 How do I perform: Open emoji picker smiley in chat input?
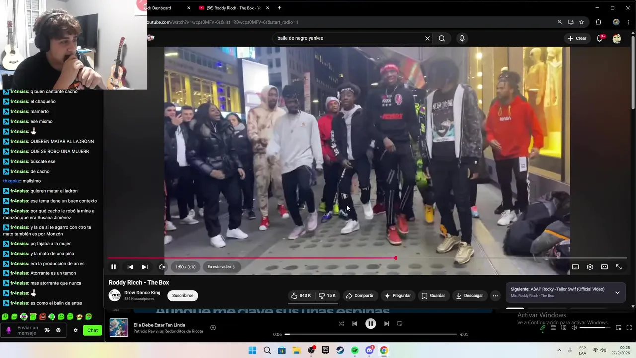58,330
